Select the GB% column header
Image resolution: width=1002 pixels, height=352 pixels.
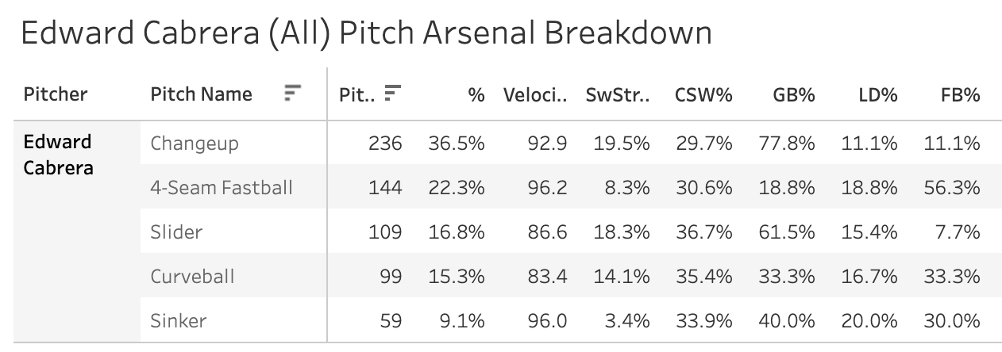[x=794, y=95]
